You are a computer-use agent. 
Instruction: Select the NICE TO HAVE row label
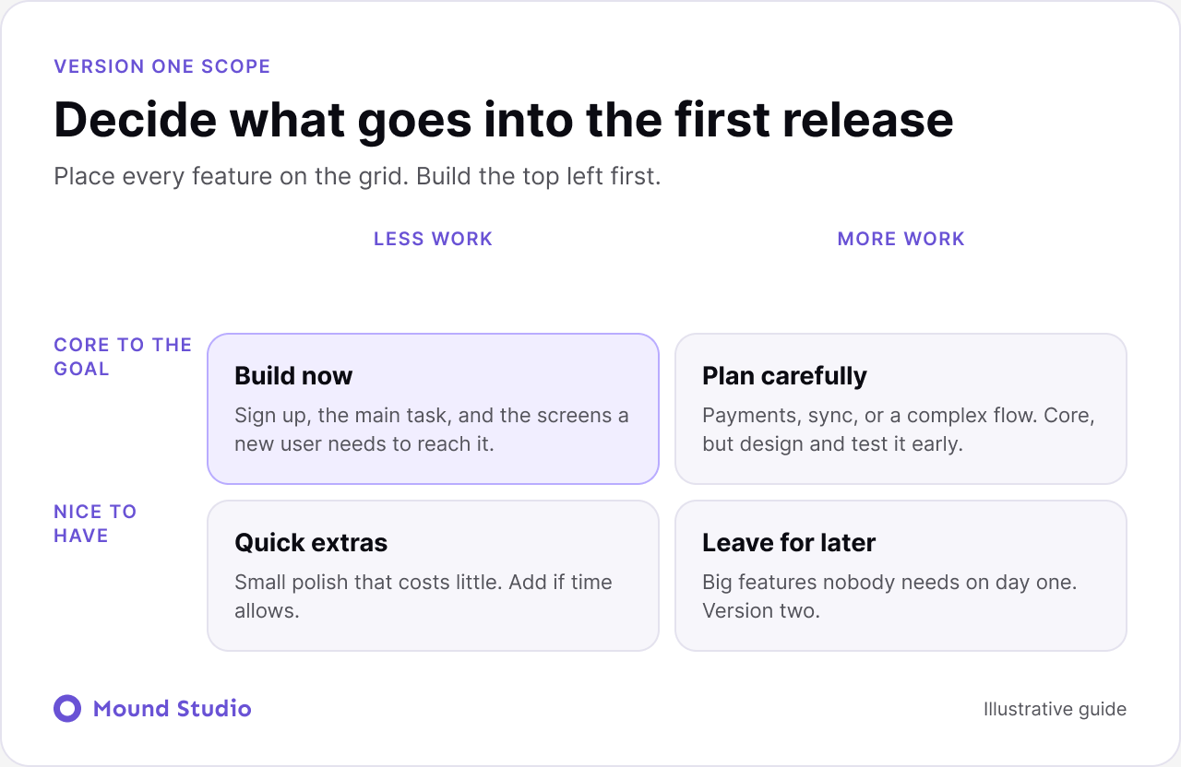click(x=95, y=524)
